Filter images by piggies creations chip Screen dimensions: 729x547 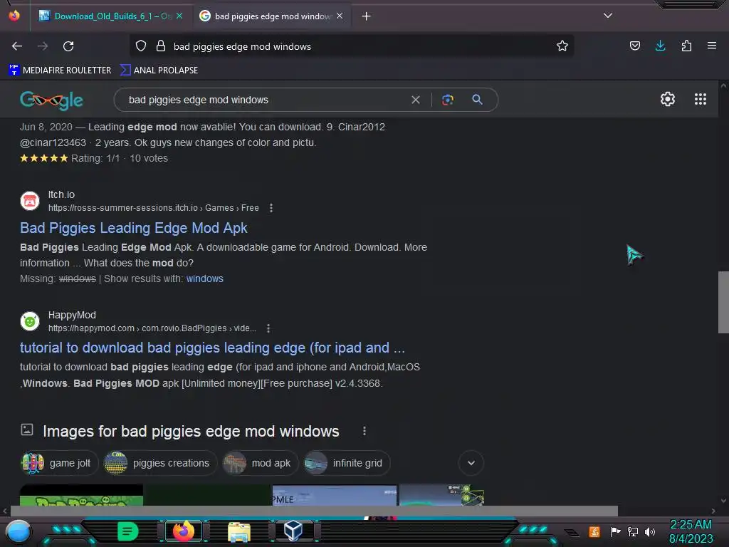point(160,463)
